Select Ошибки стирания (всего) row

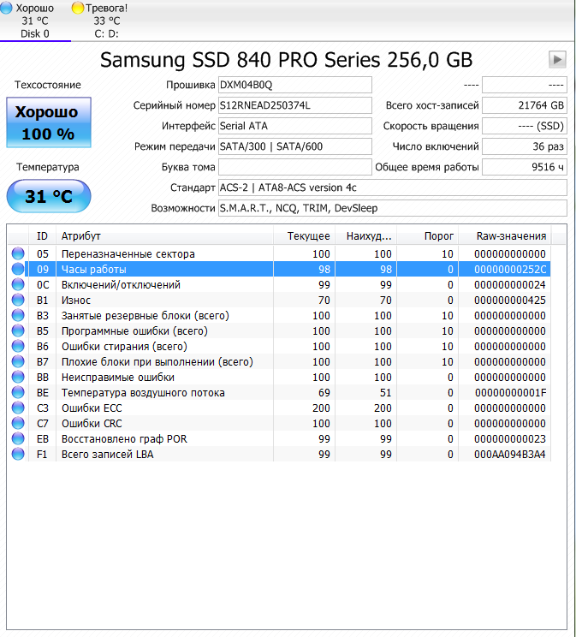[x=280, y=347]
